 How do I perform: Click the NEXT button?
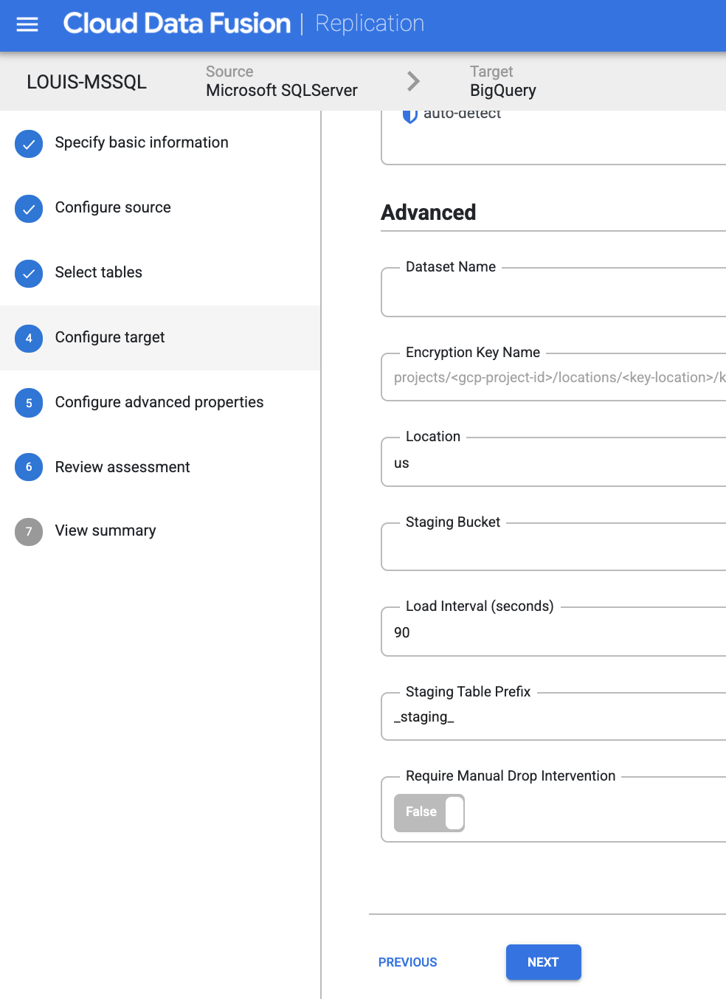pos(544,962)
